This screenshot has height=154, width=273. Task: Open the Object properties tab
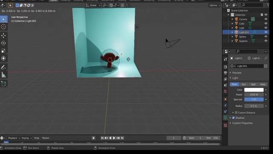tap(226, 99)
